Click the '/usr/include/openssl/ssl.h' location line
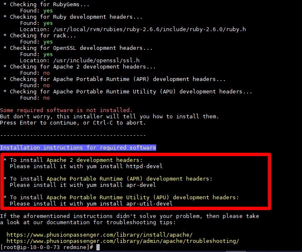This screenshot has height=252, width=302. (x=80, y=61)
